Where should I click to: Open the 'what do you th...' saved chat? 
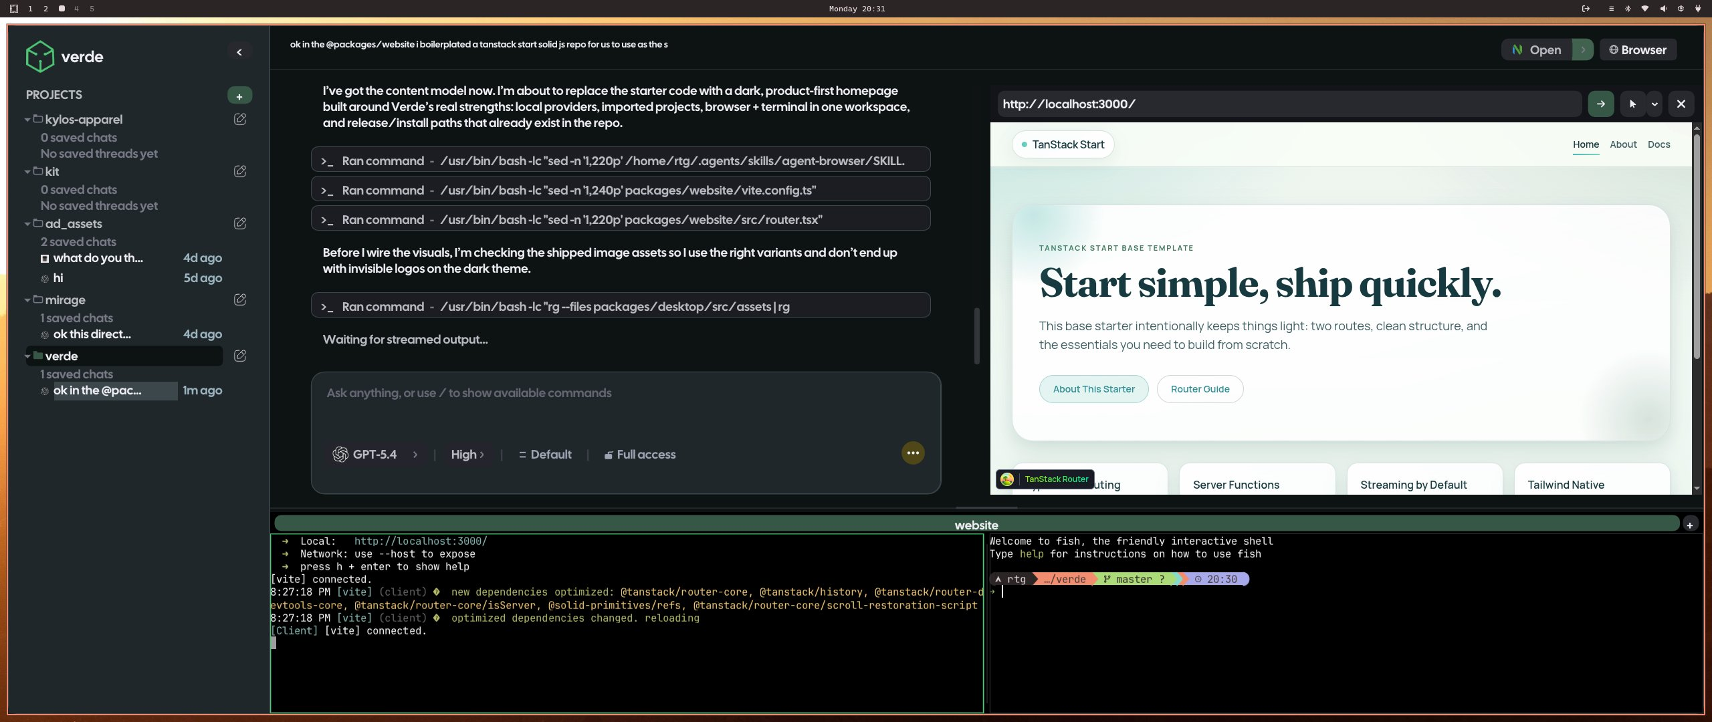(x=132, y=258)
